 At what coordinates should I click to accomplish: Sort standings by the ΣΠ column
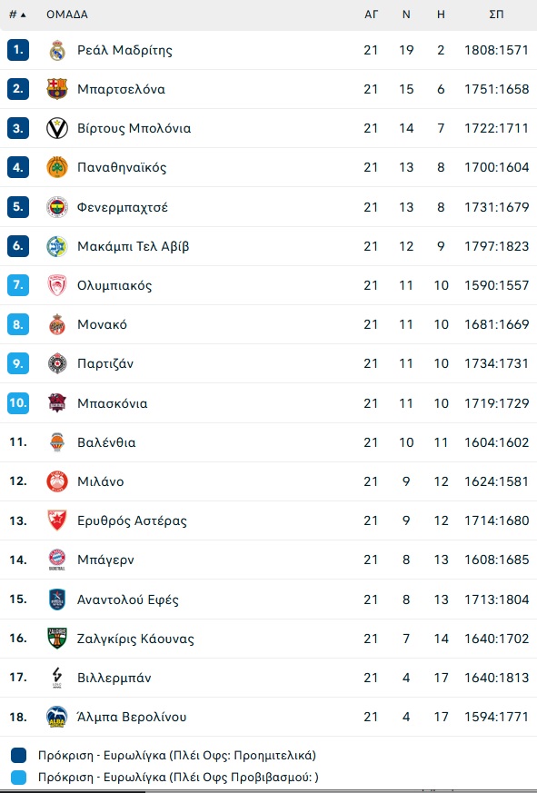496,15
